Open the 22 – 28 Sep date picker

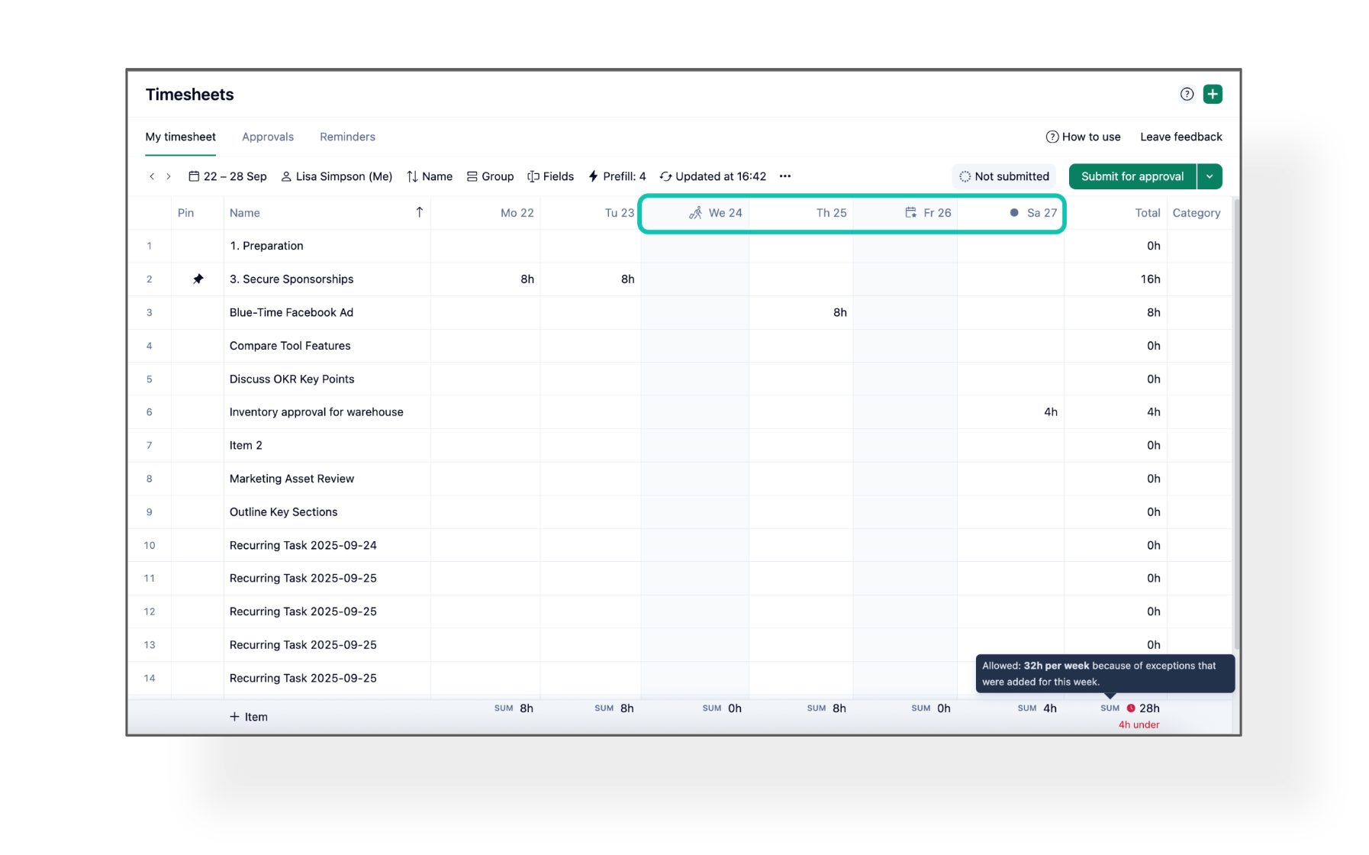[227, 176]
